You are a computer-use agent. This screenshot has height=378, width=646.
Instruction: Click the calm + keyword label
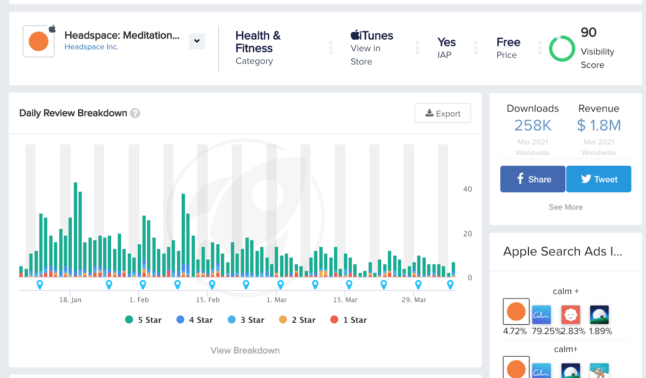click(x=566, y=291)
